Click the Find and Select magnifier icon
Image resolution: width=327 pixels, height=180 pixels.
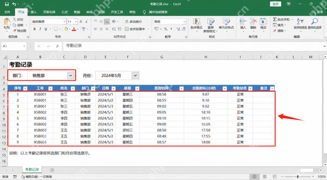[314, 22]
